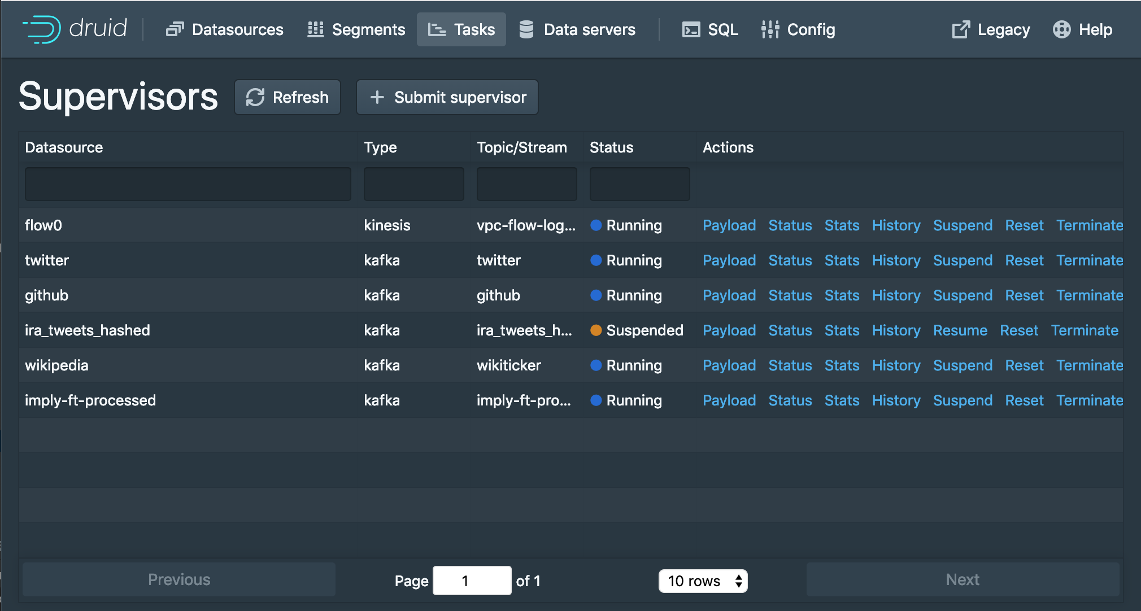Click the Help lifesaver icon
The height and width of the screenshot is (611, 1141).
coord(1061,29)
